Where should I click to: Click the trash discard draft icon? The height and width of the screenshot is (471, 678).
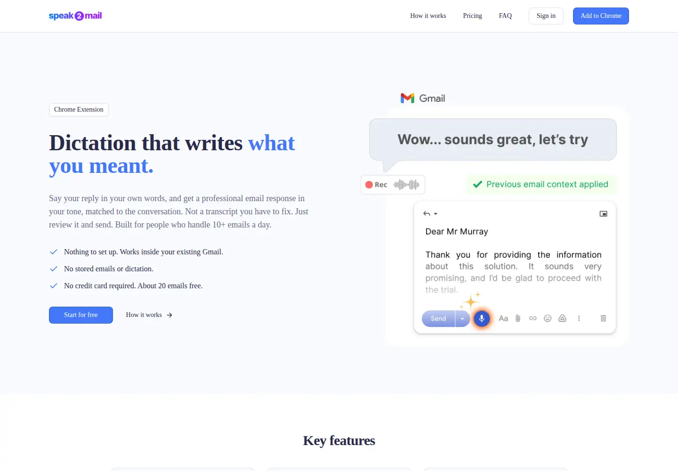coord(603,318)
